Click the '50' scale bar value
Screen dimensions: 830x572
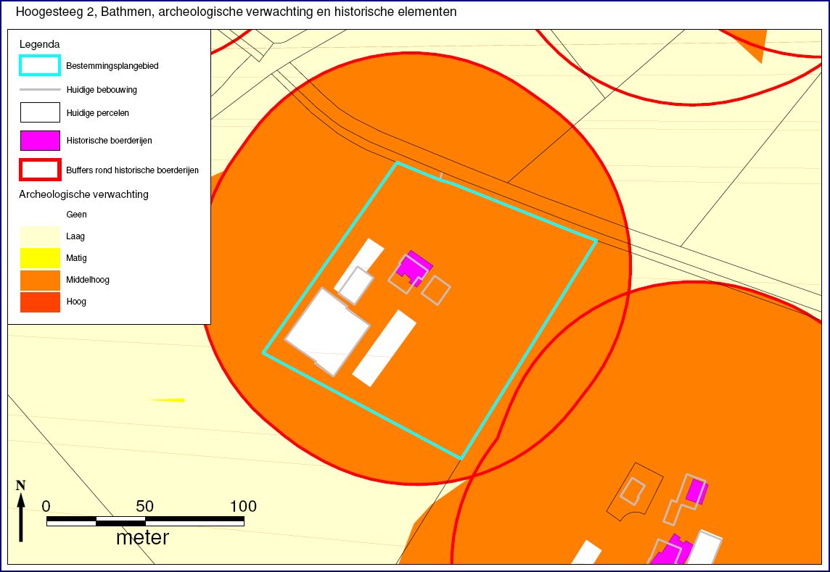(x=144, y=506)
